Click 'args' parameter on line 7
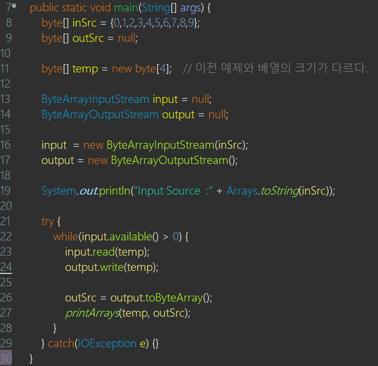This screenshot has width=378, height=366. pos(190,7)
